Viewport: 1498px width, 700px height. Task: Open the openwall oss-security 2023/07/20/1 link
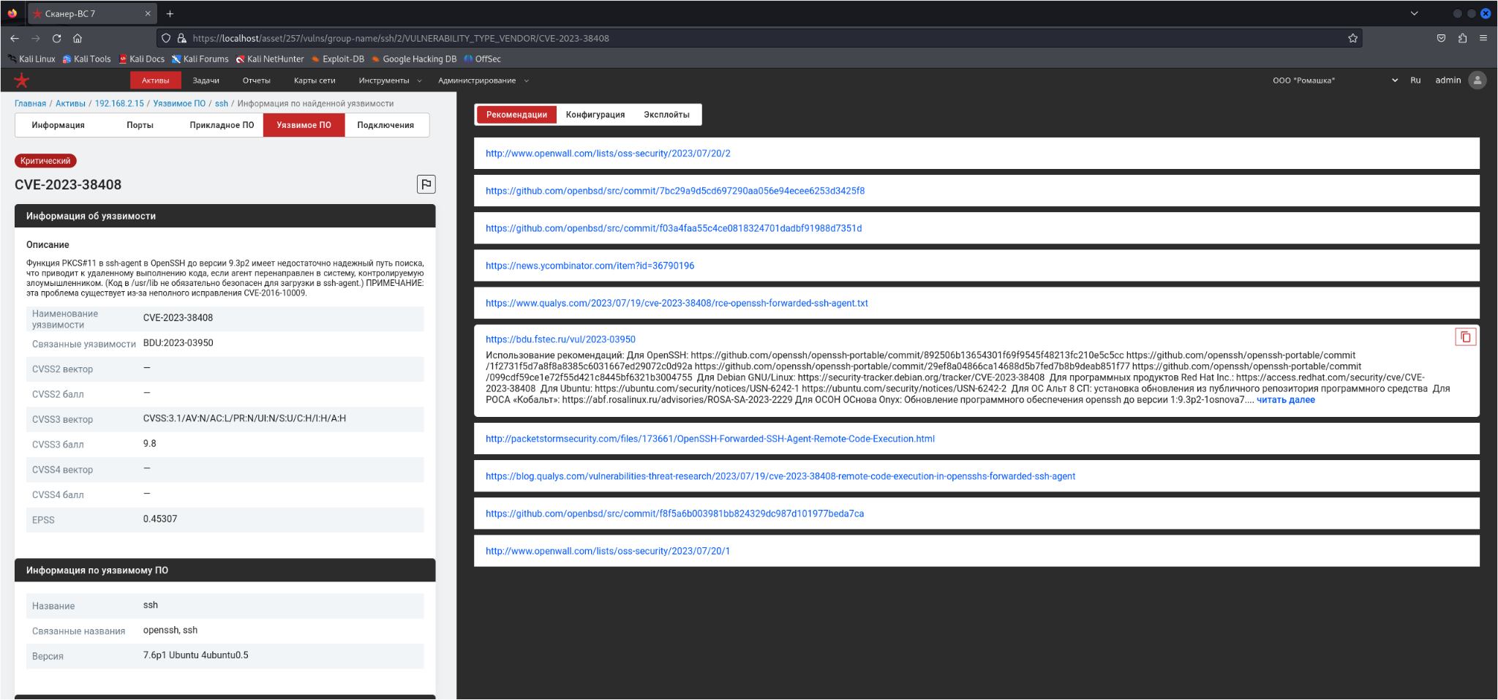[608, 551]
